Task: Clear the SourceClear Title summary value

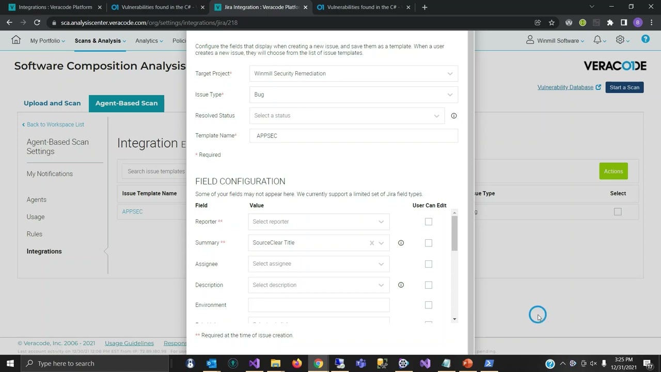Action: click(372, 243)
